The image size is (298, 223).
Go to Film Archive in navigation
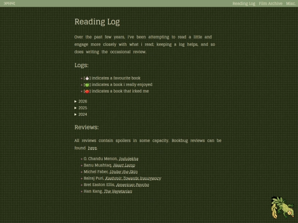(270, 3)
